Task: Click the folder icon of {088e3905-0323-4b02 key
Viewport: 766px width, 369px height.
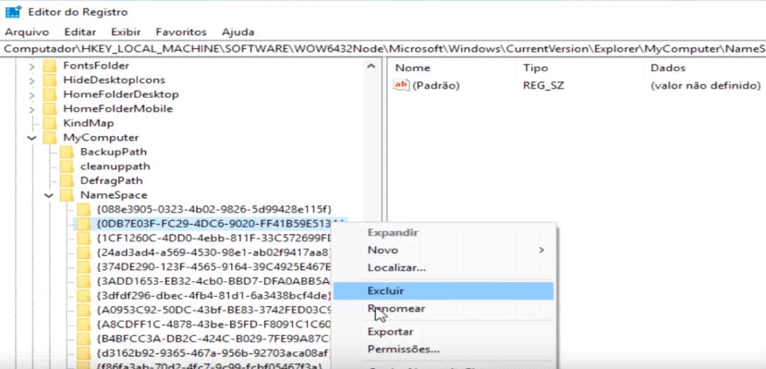Action: click(84, 210)
